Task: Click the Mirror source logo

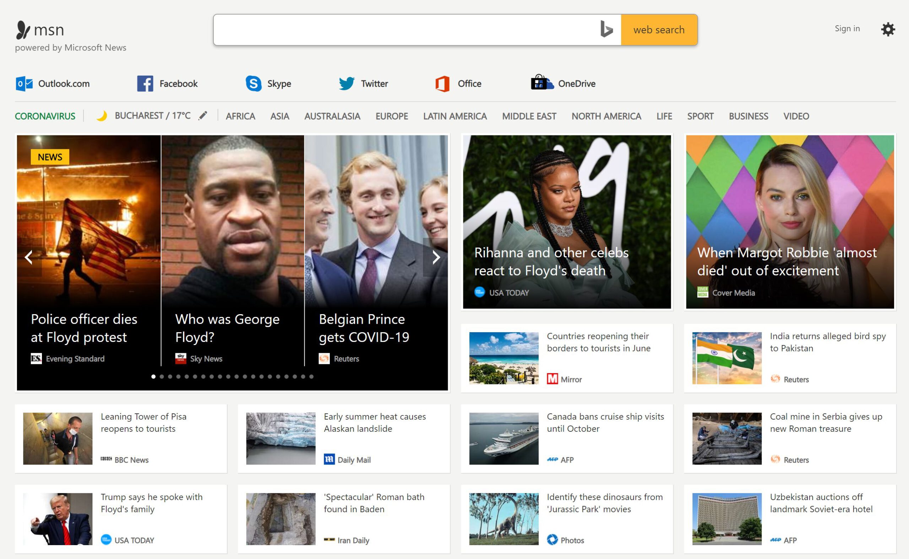Action: pos(552,378)
